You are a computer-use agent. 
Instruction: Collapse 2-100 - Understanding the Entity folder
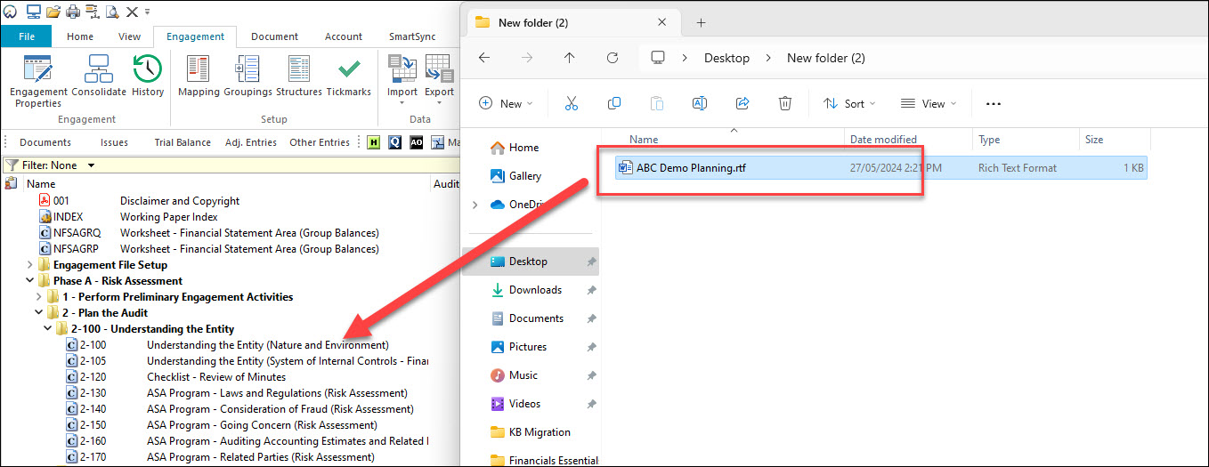pyautogui.click(x=47, y=329)
